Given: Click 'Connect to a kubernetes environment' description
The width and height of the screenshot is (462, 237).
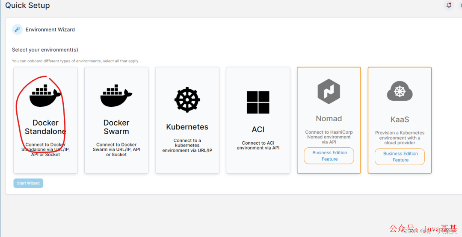Looking at the screenshot, I should (x=187, y=145).
